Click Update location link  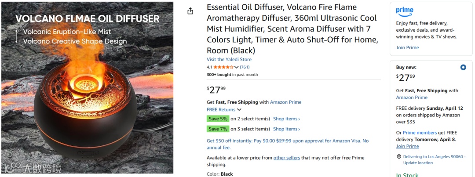click(419, 163)
